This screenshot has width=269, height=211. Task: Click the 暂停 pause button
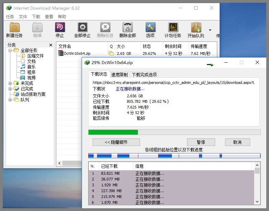point(201,142)
